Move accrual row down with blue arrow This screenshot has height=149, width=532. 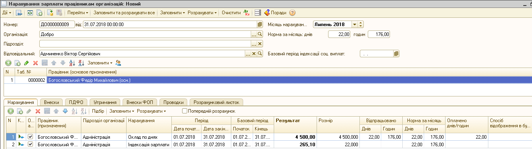tap(65, 111)
